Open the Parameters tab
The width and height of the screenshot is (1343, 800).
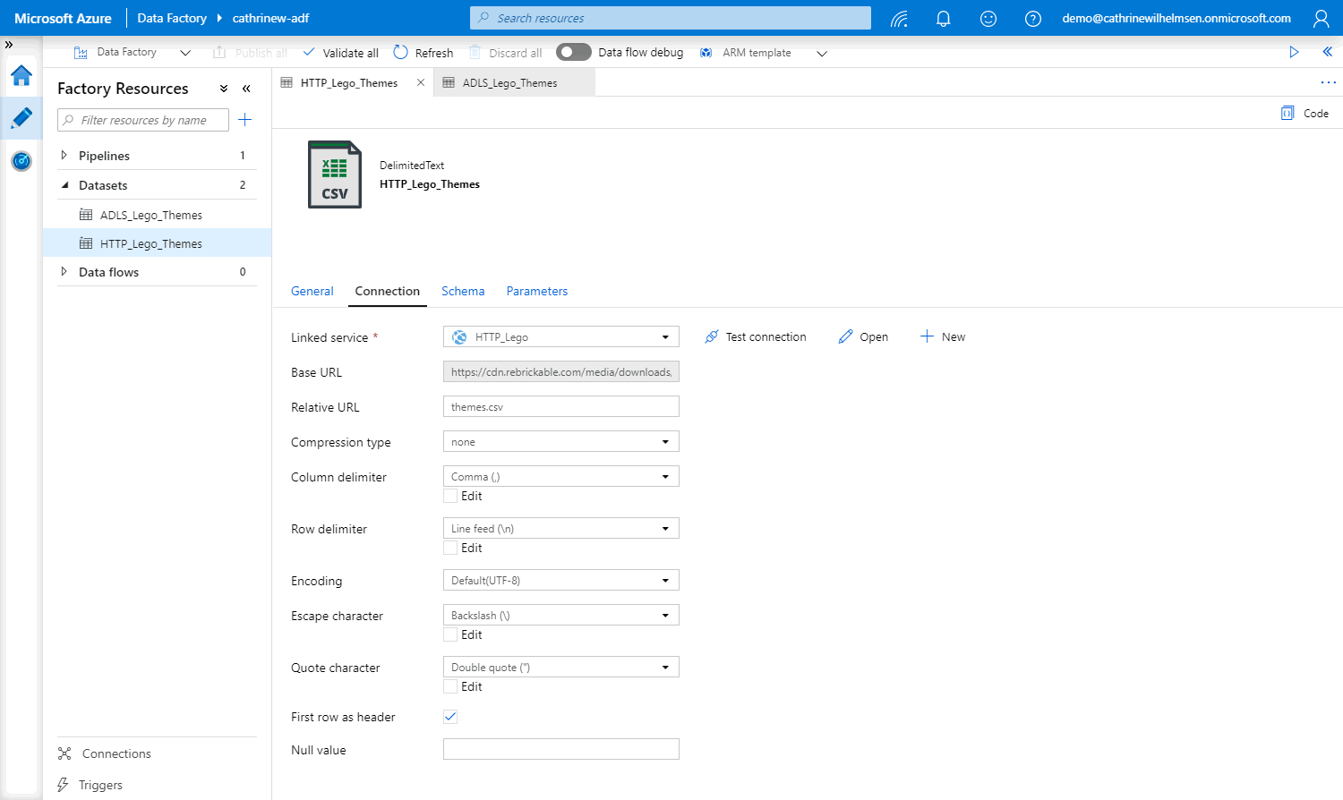tap(536, 292)
